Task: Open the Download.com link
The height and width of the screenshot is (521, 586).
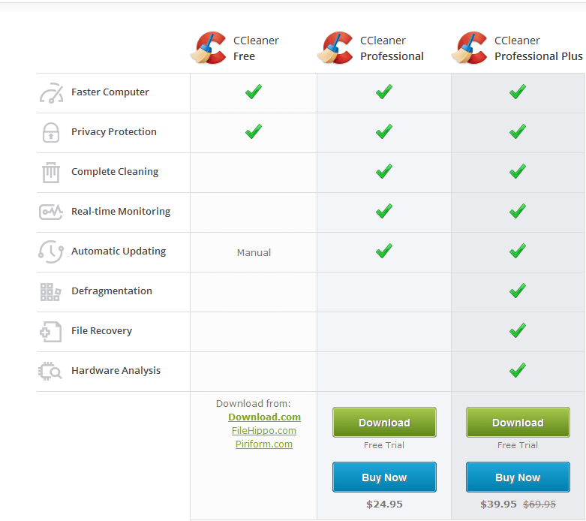Action: pyautogui.click(x=264, y=417)
